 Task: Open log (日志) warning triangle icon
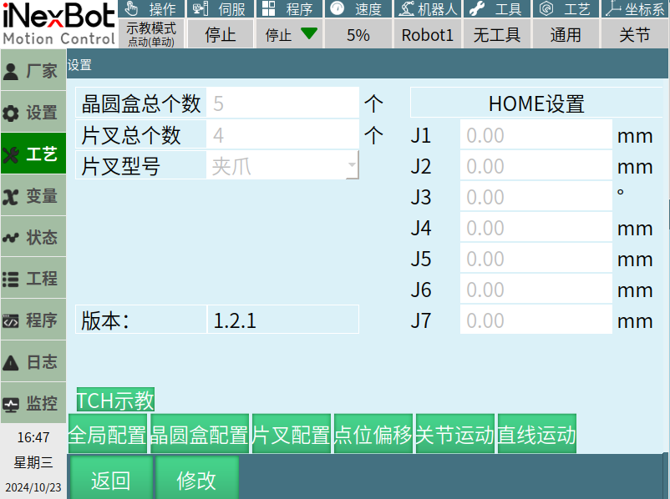click(12, 363)
